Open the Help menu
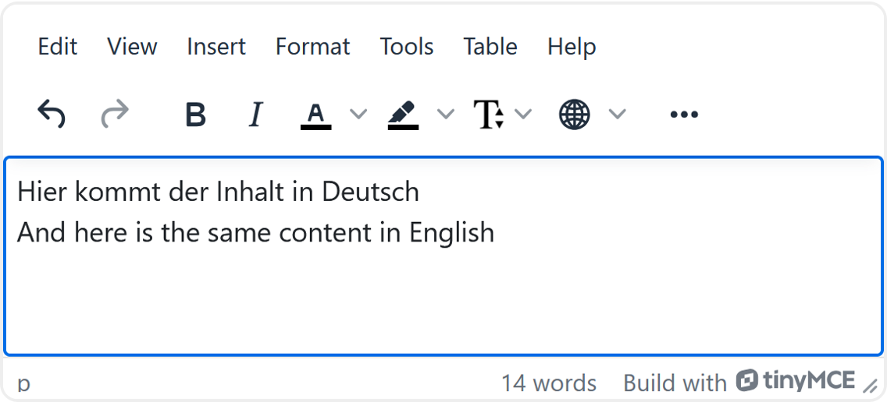 pyautogui.click(x=572, y=46)
